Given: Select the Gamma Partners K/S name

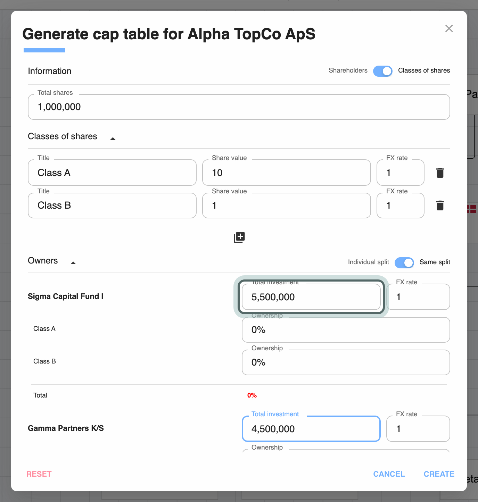Looking at the screenshot, I should (x=66, y=428).
